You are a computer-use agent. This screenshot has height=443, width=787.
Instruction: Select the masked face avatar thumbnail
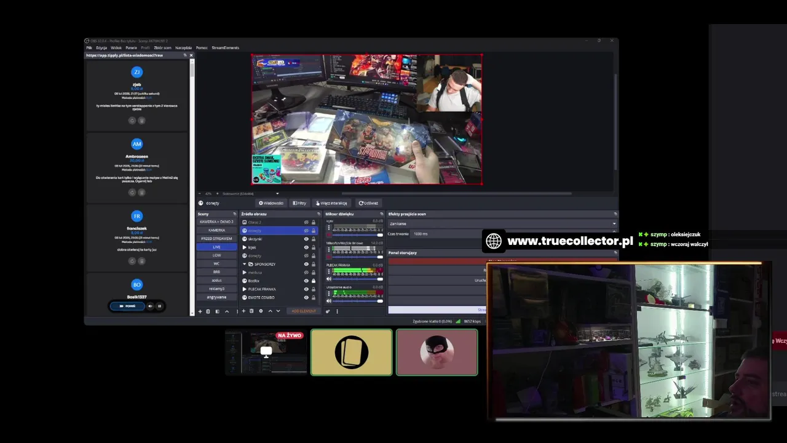(x=437, y=352)
